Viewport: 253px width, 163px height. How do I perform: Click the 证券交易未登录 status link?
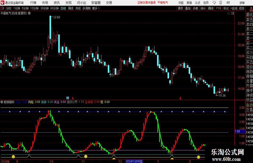click(146, 3)
